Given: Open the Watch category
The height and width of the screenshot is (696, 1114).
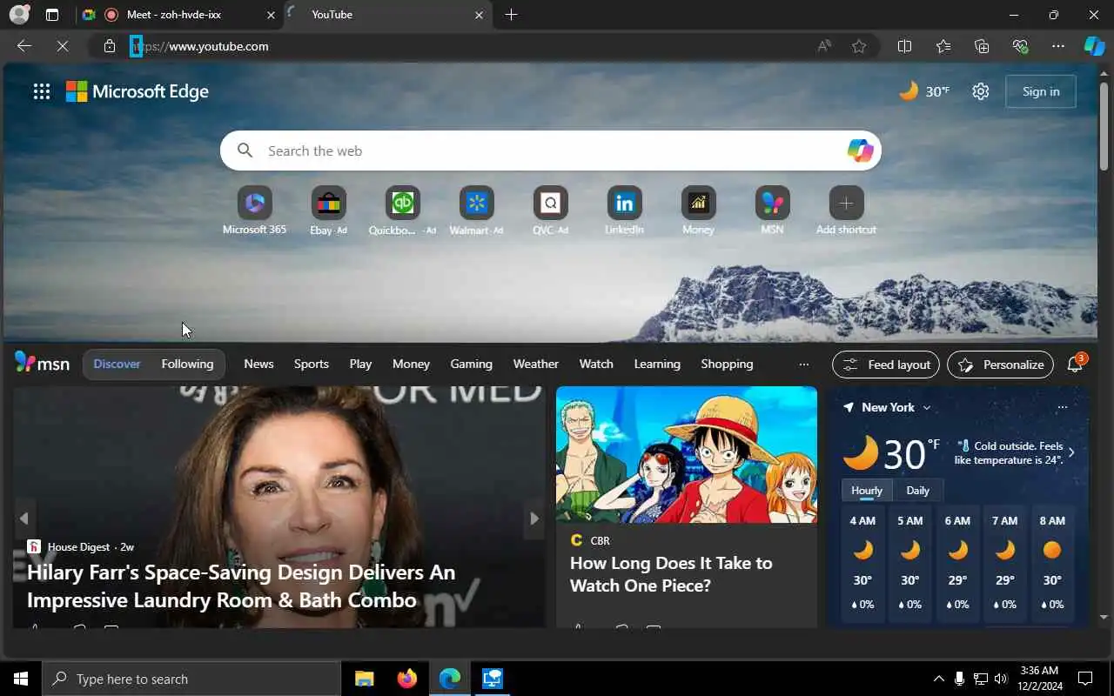Looking at the screenshot, I should (596, 364).
